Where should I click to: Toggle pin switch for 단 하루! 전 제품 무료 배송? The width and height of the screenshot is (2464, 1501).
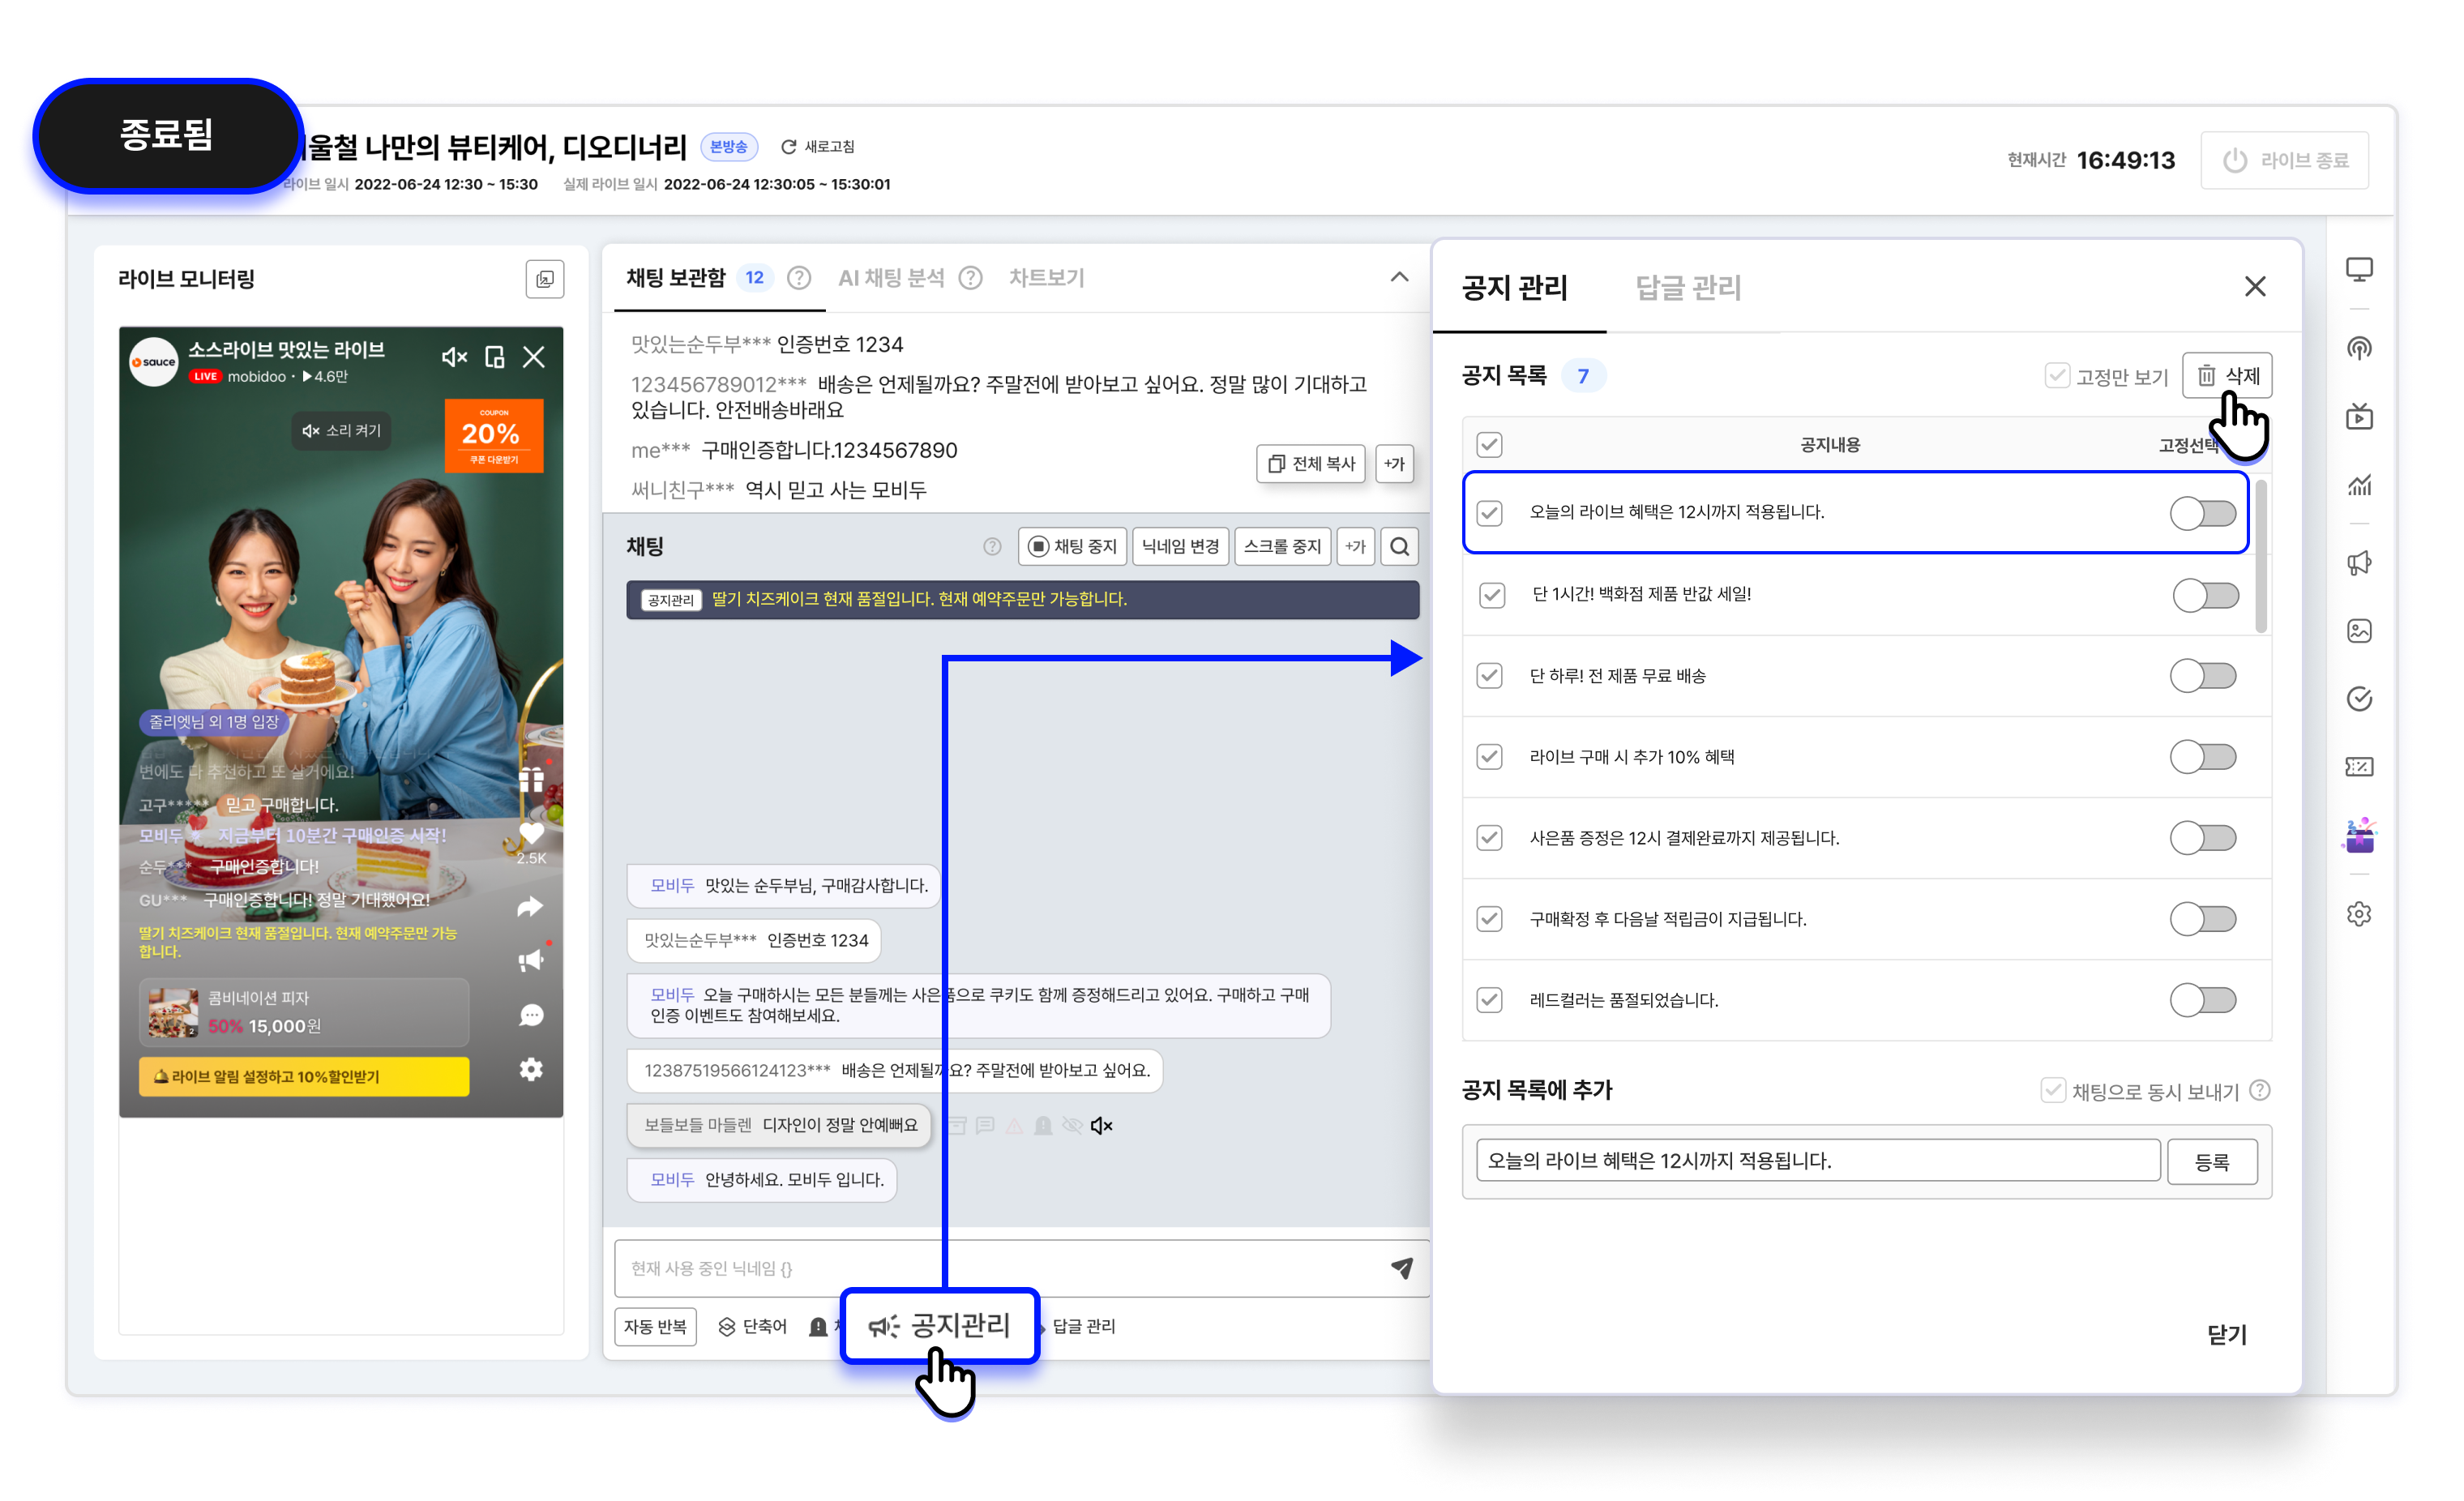[x=2202, y=676]
